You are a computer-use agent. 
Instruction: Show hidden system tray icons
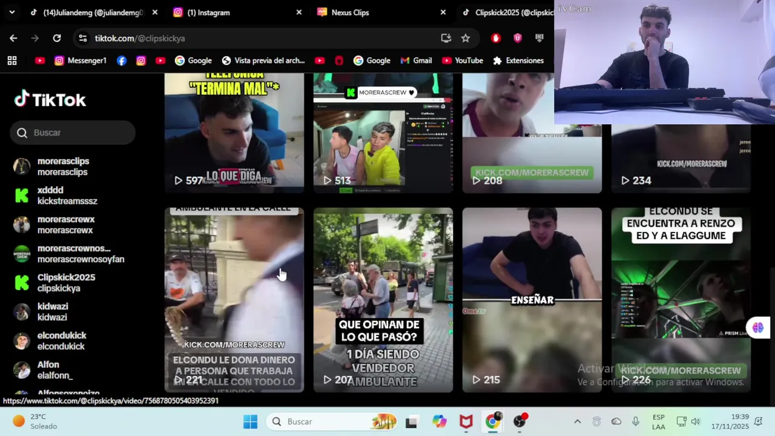(x=577, y=421)
